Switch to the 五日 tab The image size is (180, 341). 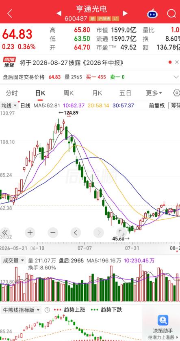coord(125,93)
